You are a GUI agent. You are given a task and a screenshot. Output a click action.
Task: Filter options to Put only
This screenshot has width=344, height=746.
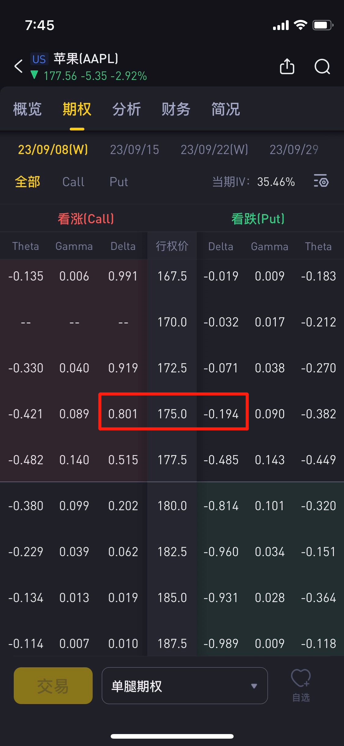click(119, 182)
